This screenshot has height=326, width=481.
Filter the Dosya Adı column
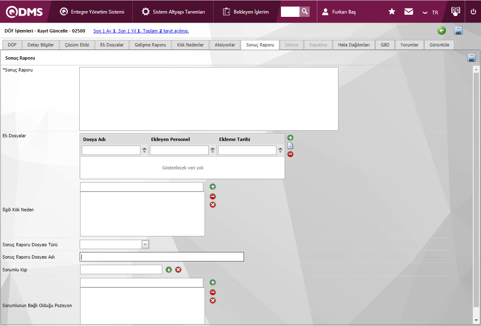click(x=145, y=150)
